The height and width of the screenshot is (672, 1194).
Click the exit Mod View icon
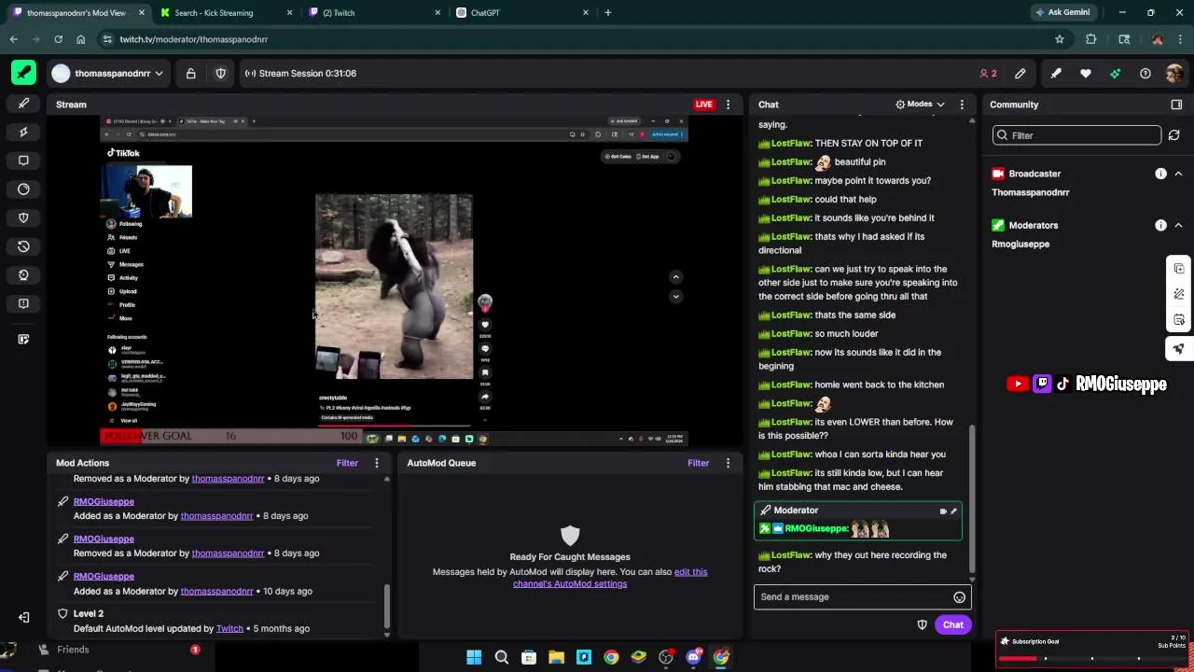tap(23, 617)
